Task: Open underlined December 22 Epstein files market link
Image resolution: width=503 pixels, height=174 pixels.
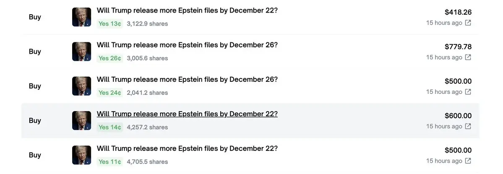Action: [x=187, y=114]
